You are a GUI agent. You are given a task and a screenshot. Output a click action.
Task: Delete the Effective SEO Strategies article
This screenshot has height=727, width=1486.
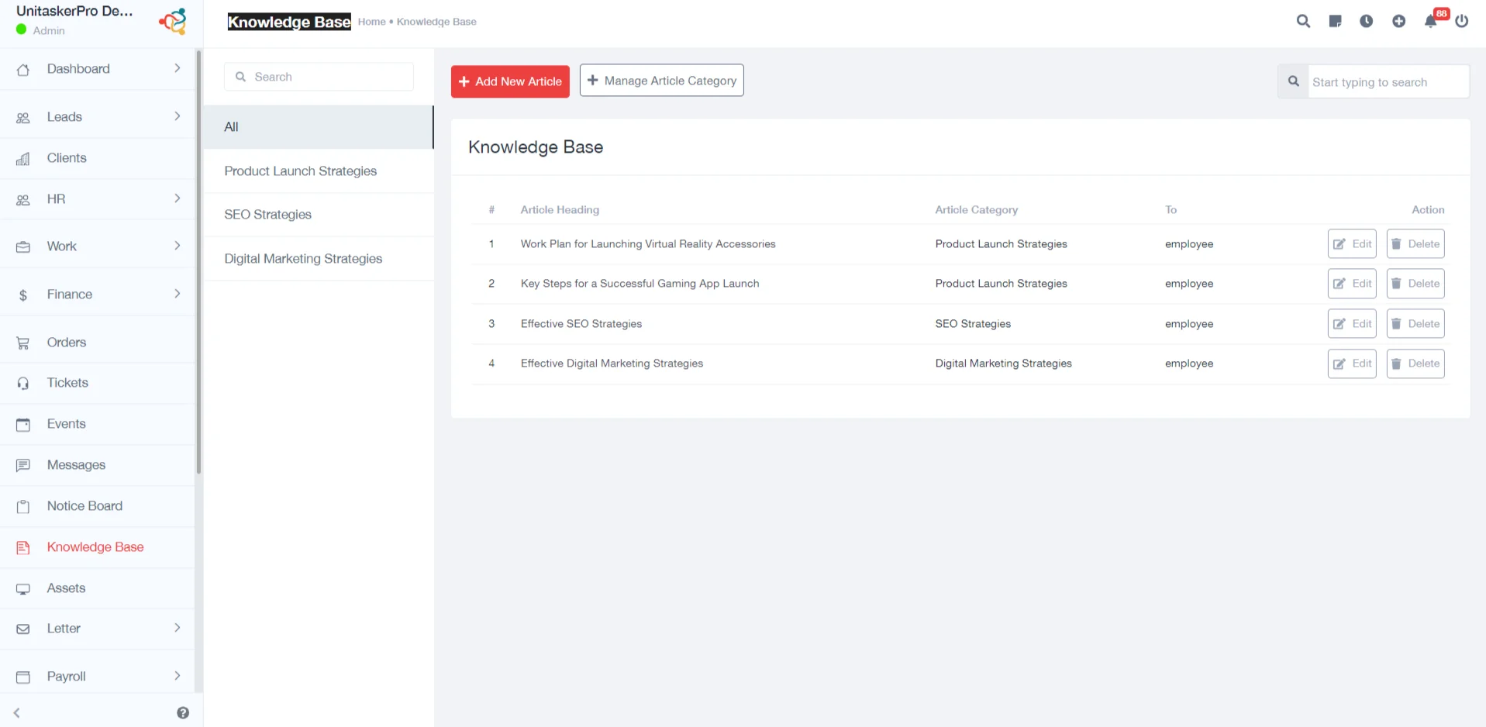[x=1415, y=324]
